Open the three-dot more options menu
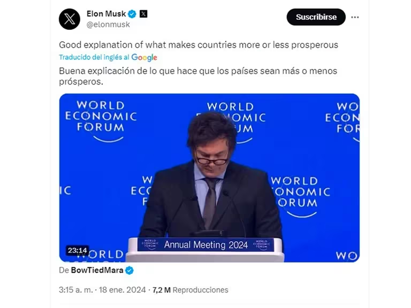Viewport: 411px width, 308px height. 355,17
